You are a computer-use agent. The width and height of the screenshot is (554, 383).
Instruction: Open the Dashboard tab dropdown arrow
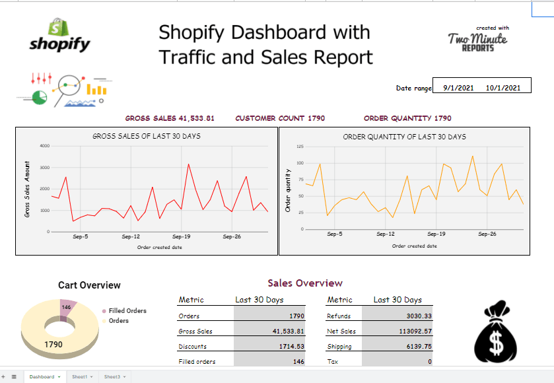(58, 376)
